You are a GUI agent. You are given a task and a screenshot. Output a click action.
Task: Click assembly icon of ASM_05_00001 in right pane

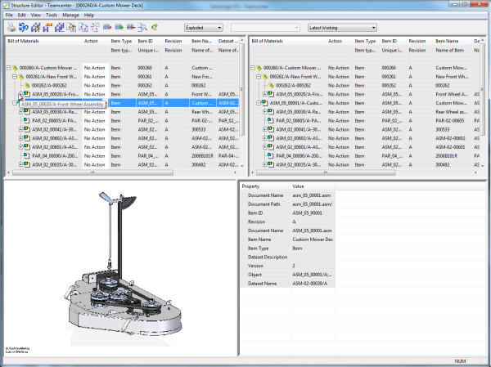pyautogui.click(x=266, y=103)
